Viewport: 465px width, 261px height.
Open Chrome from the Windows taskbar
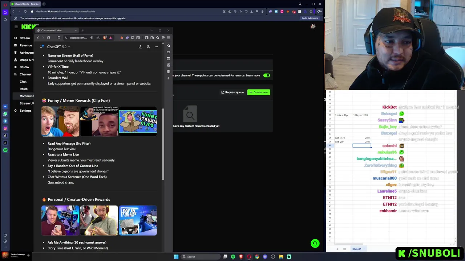tap(257, 257)
